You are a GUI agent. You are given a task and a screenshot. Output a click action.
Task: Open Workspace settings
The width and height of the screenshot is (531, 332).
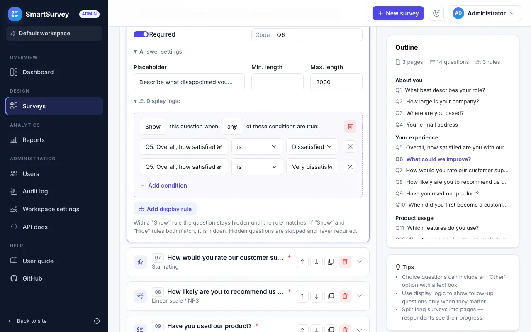tap(54, 209)
